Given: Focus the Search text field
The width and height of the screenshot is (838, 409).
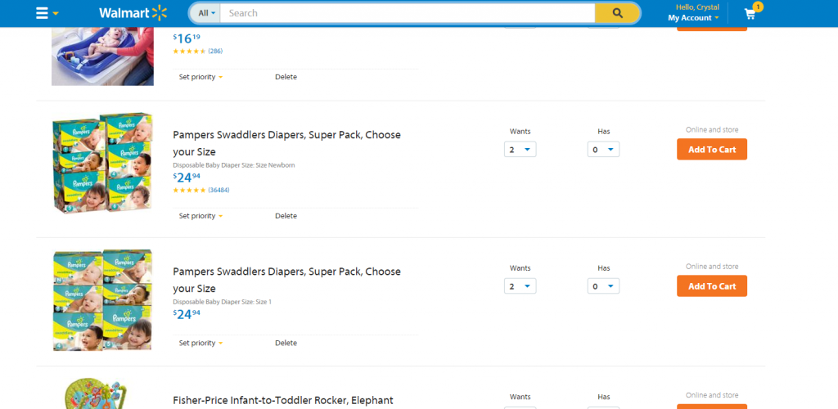Looking at the screenshot, I should pyautogui.click(x=408, y=13).
